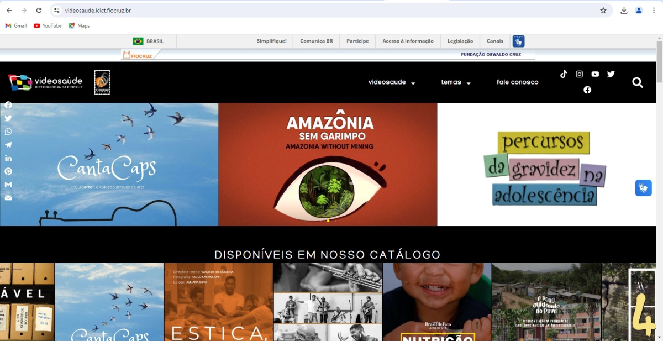This screenshot has height=341, width=663.
Task: Open Acesso à informação
Action: pyautogui.click(x=408, y=41)
